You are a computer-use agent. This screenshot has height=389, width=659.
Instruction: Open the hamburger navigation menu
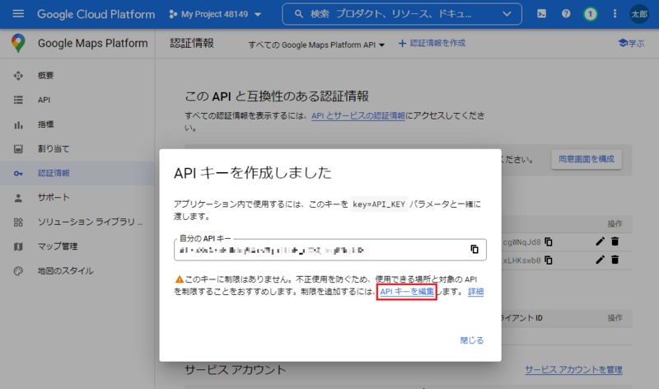(x=18, y=14)
